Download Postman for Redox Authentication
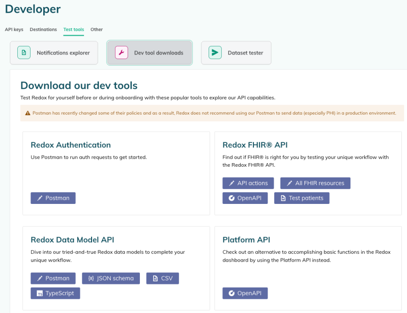This screenshot has width=407, height=313. click(x=53, y=198)
